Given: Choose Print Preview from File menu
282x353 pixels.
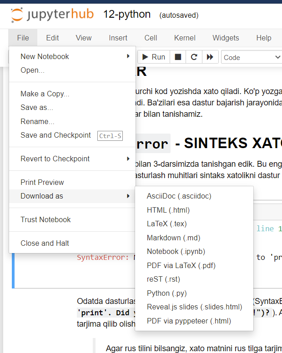Looking at the screenshot, I should tap(42, 182).
